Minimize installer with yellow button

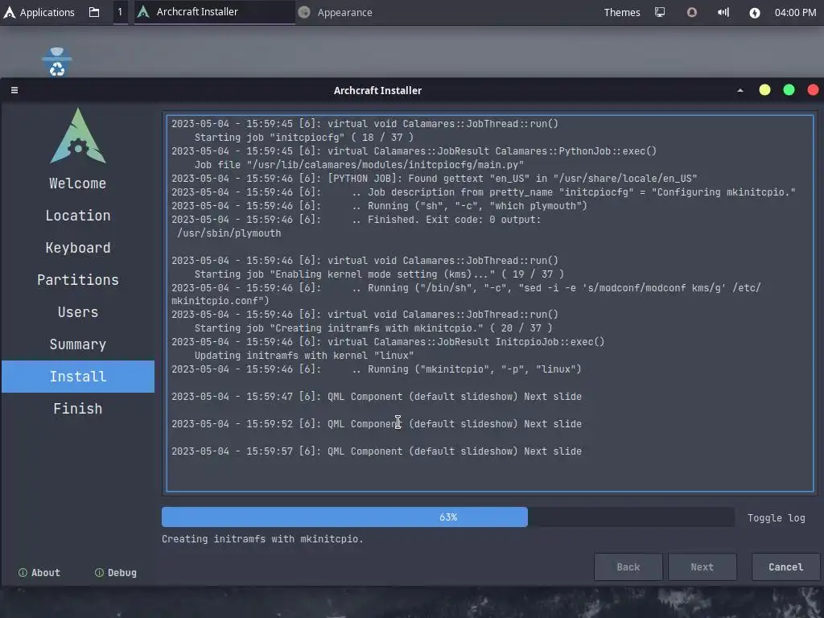pyautogui.click(x=764, y=90)
